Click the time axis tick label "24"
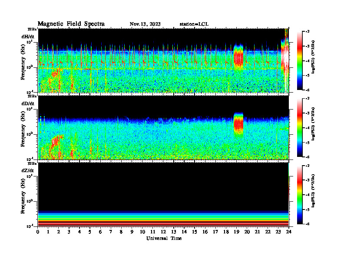 [x=289, y=232]
